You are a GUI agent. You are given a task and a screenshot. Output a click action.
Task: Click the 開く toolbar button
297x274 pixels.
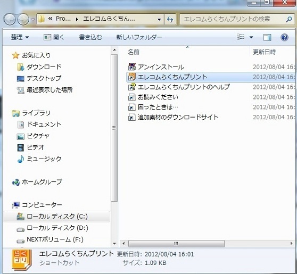54,37
